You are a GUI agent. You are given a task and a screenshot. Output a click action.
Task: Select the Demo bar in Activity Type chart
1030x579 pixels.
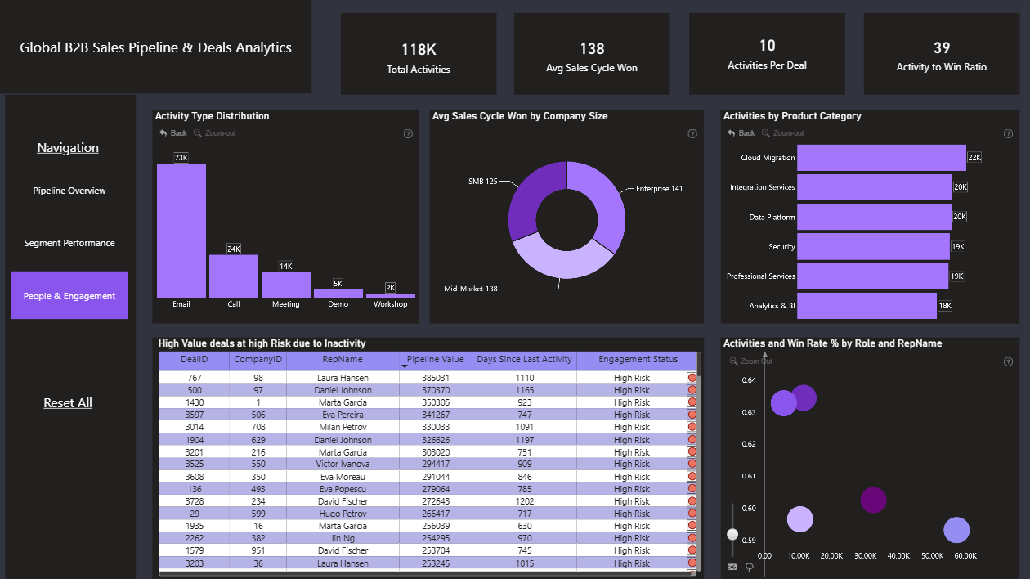(338, 294)
